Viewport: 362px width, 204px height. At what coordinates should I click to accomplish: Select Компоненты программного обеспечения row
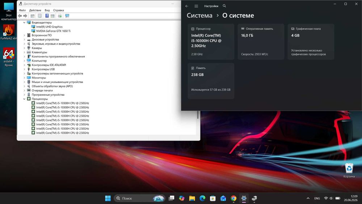coord(58,57)
